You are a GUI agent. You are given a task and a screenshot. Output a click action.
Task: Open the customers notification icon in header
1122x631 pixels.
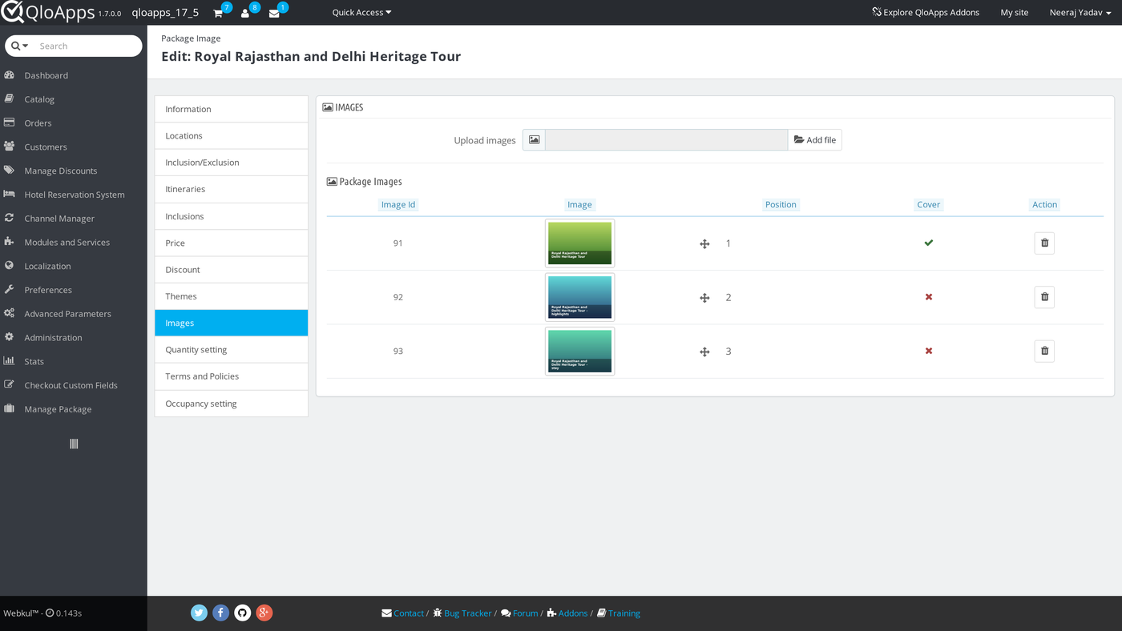tap(245, 13)
